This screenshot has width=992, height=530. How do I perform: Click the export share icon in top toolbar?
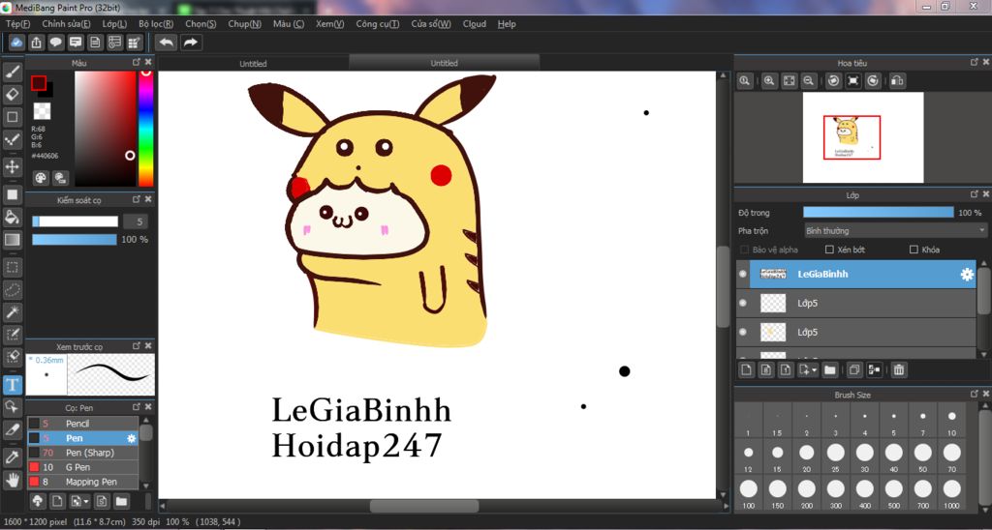[x=37, y=43]
